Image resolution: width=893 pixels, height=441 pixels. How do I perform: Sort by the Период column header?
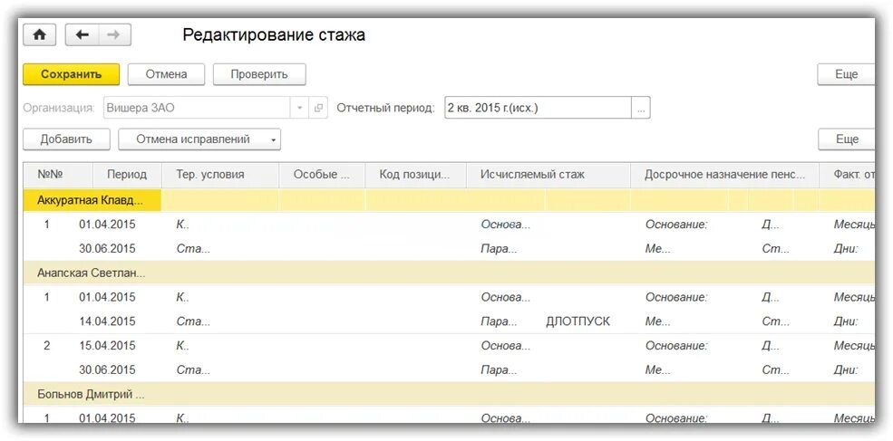click(127, 175)
